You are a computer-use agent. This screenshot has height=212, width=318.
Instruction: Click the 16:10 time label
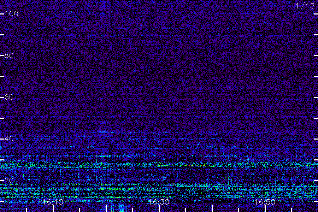coord(53,202)
